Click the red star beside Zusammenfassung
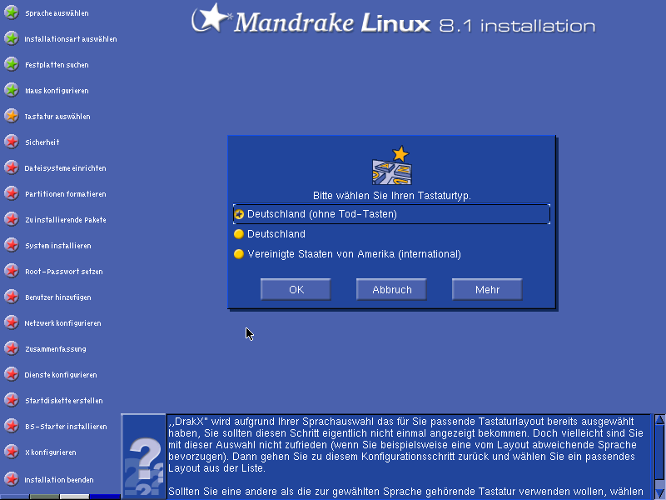 pyautogui.click(x=12, y=348)
